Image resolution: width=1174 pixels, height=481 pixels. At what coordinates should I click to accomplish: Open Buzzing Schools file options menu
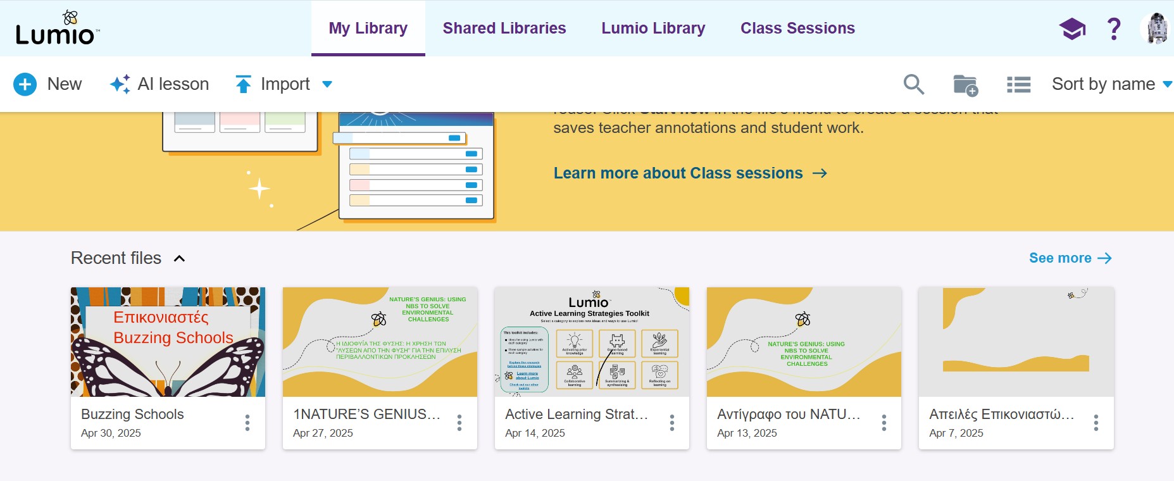coord(247,423)
